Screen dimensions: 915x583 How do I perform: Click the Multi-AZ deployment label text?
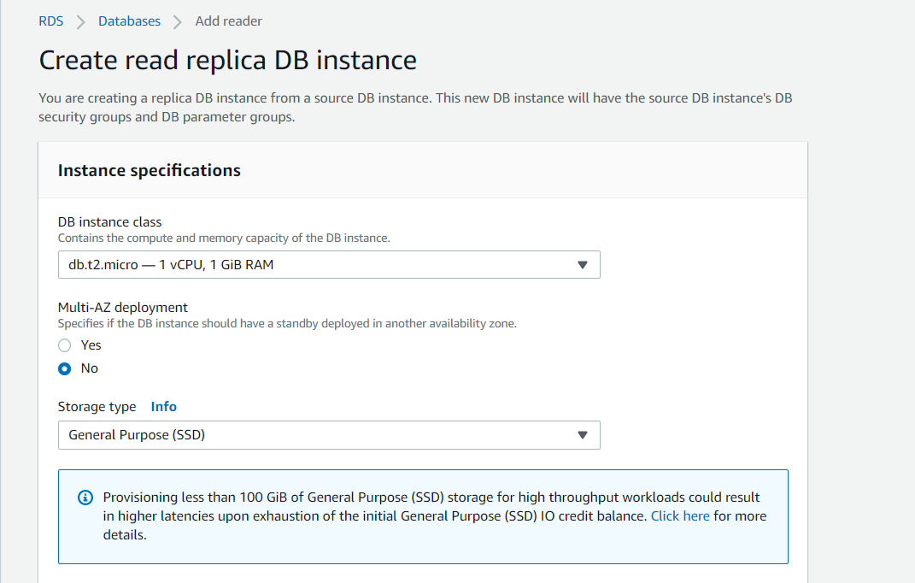coord(124,307)
